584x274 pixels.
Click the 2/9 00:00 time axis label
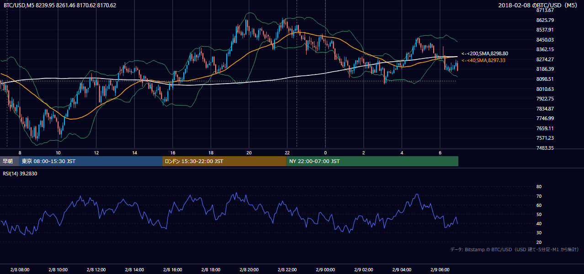325,269
